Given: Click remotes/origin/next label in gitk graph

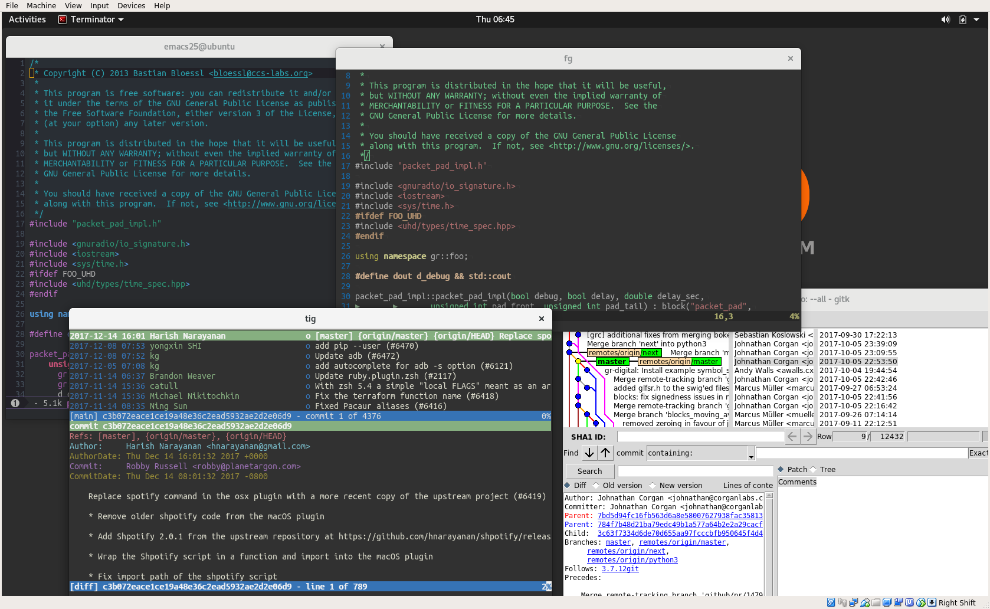Looking at the screenshot, I should (x=624, y=353).
